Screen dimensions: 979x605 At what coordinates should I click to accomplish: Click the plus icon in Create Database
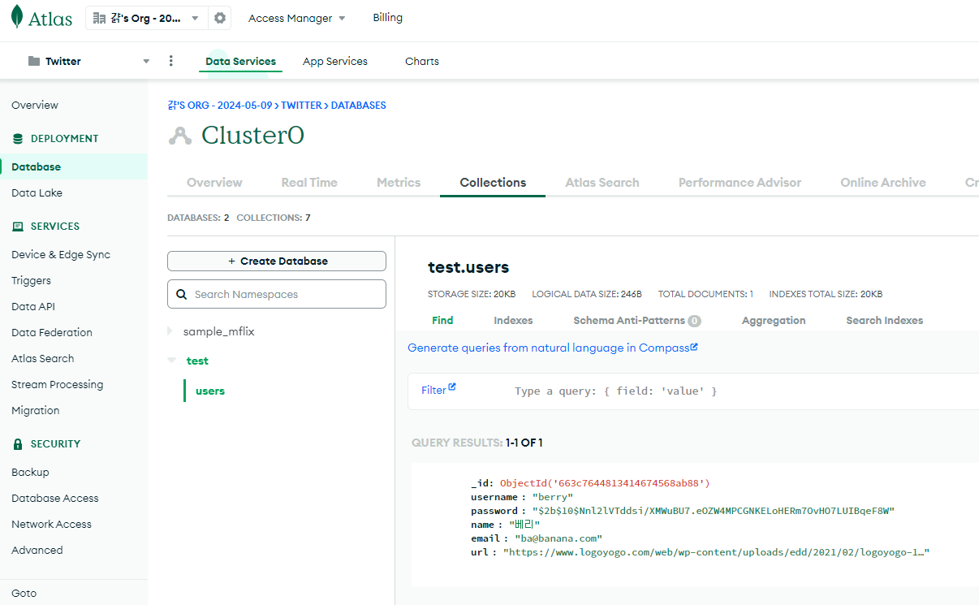(231, 261)
